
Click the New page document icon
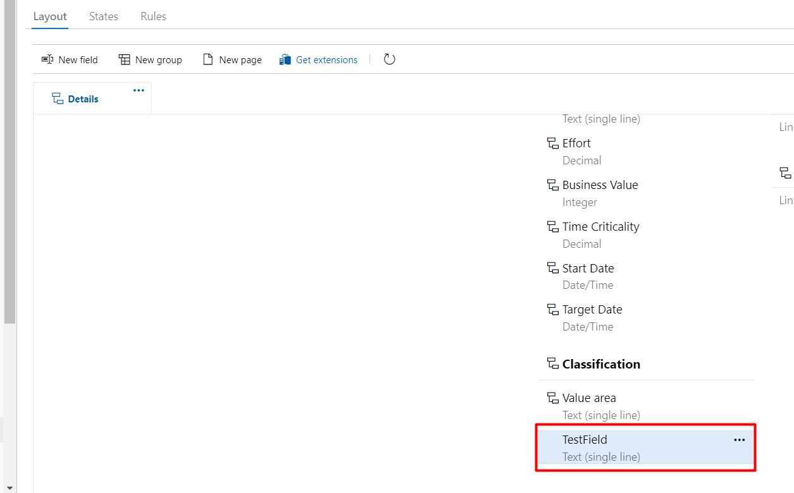coord(208,59)
